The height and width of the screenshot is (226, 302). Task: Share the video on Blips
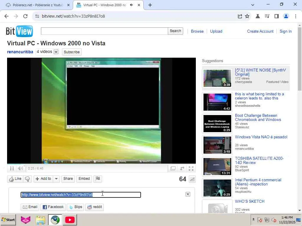(x=75, y=207)
